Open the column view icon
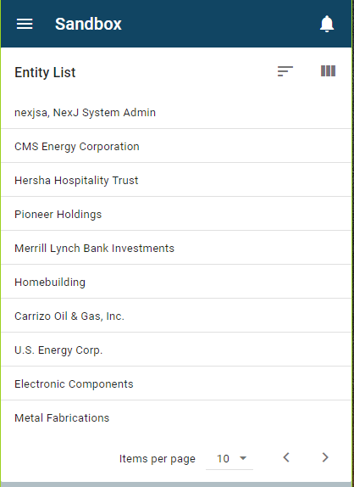 328,70
